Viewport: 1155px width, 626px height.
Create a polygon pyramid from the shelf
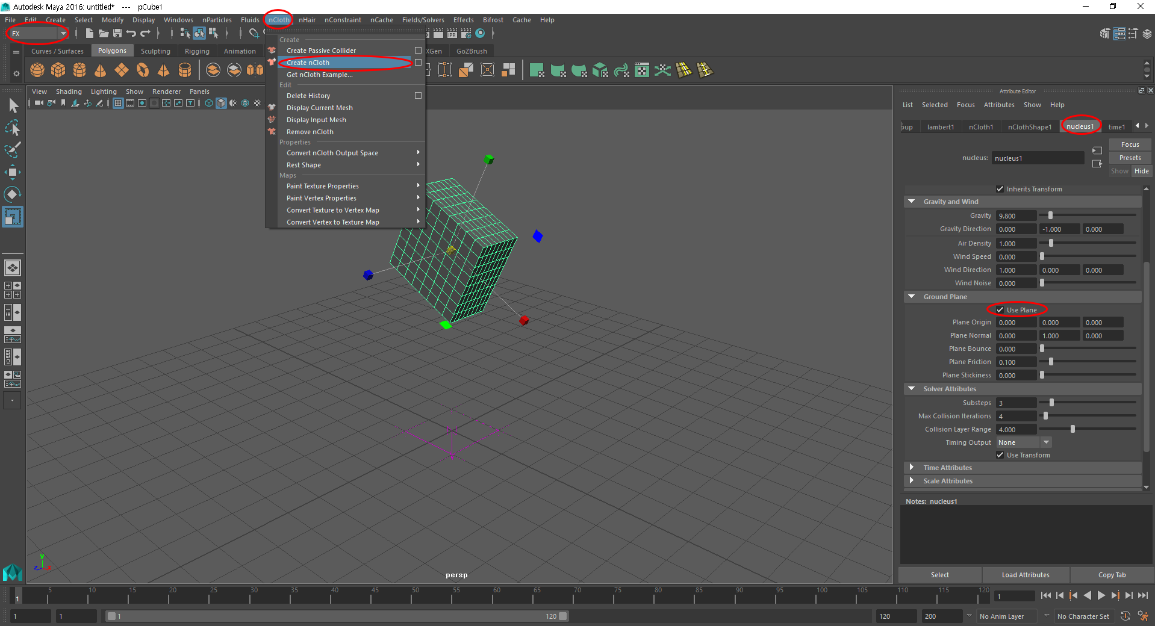(x=164, y=70)
